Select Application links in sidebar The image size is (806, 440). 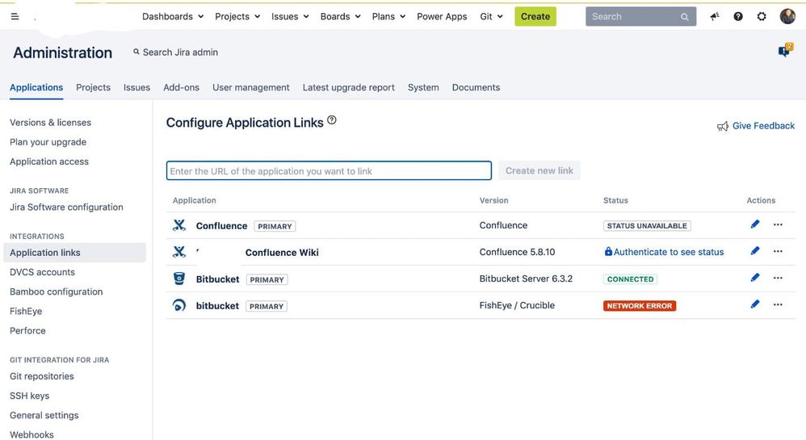[74, 253]
